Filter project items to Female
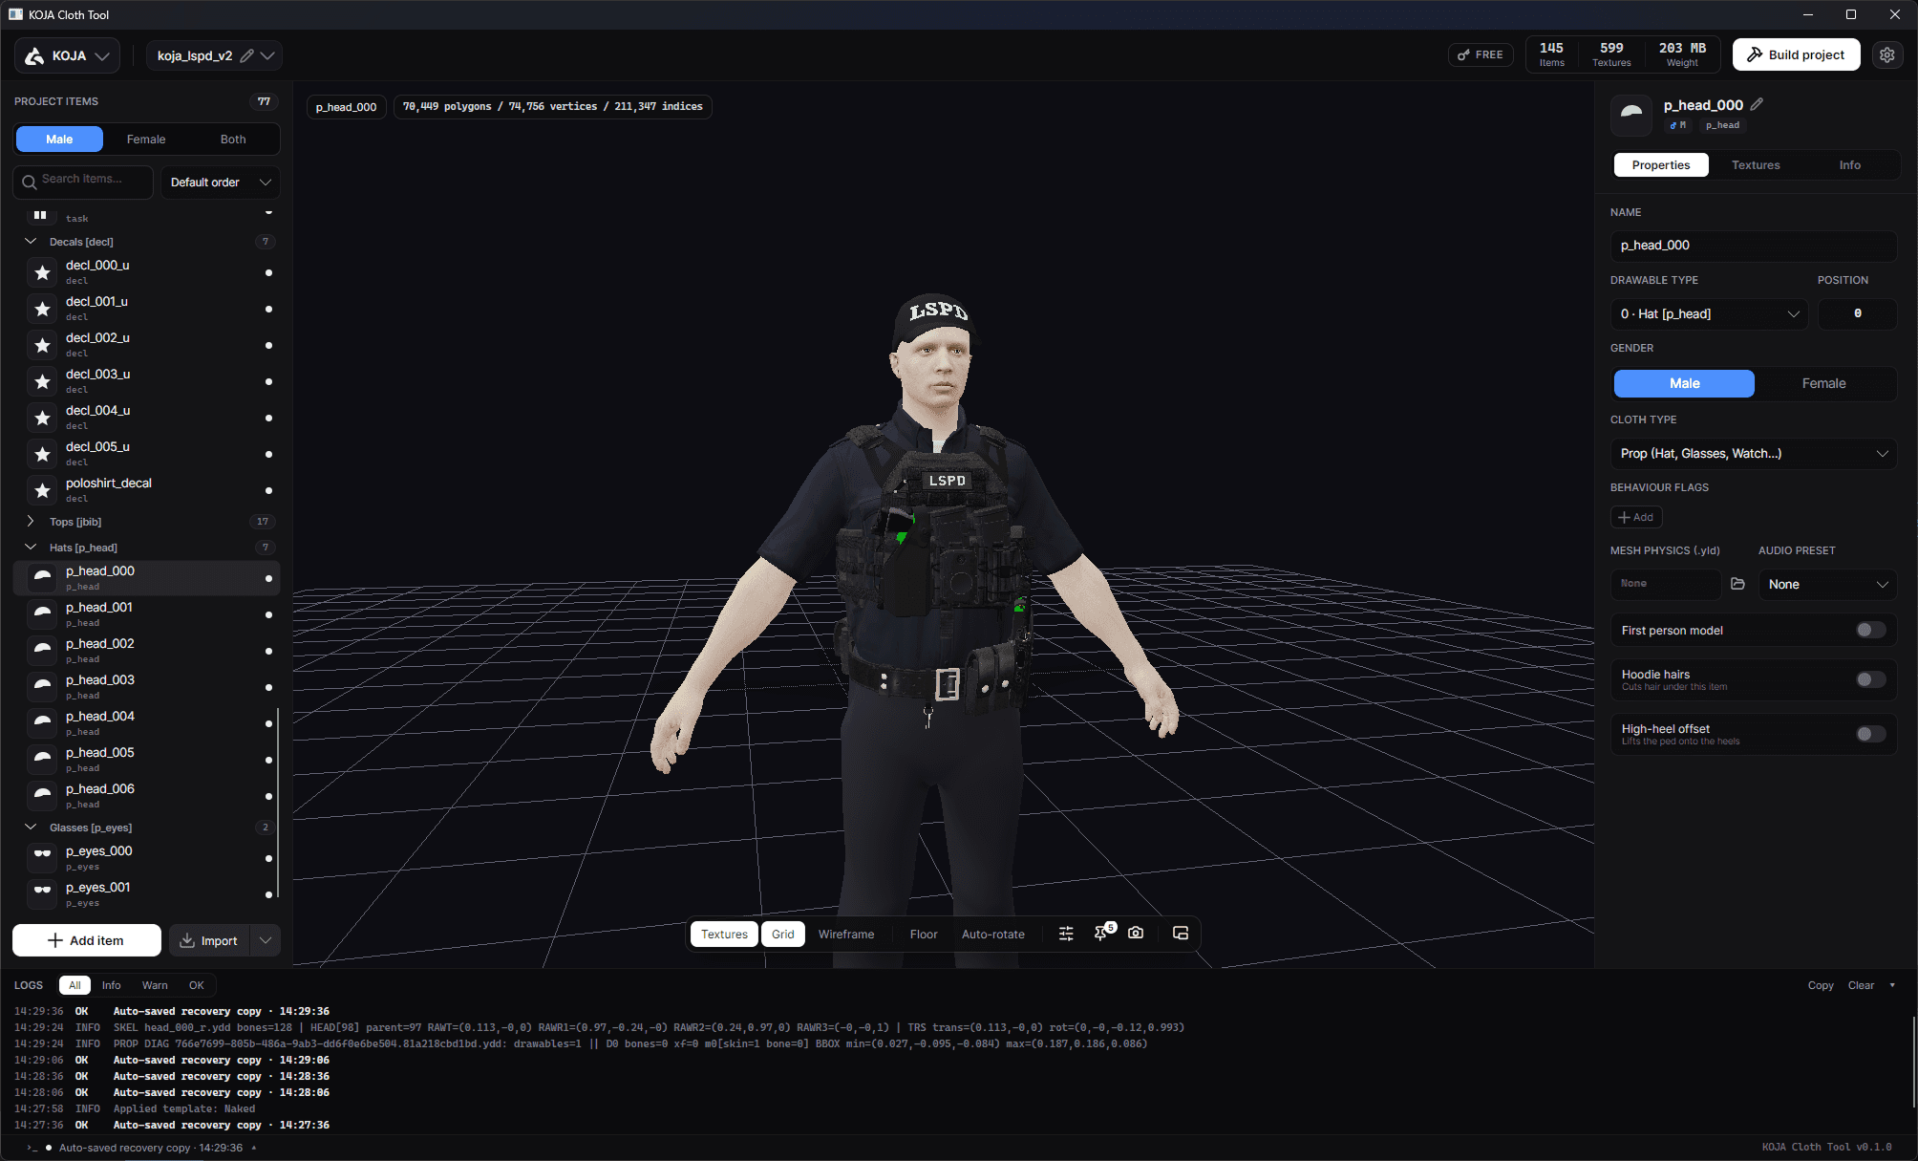The height and width of the screenshot is (1161, 1918). click(146, 140)
